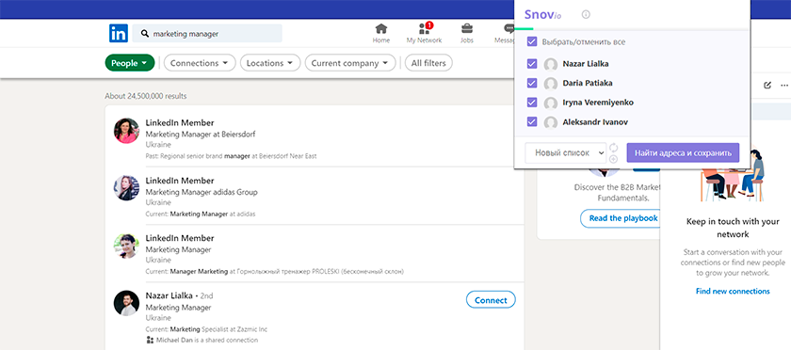Expand the Current company filter
Image resolution: width=791 pixels, height=350 pixels.
tap(350, 63)
